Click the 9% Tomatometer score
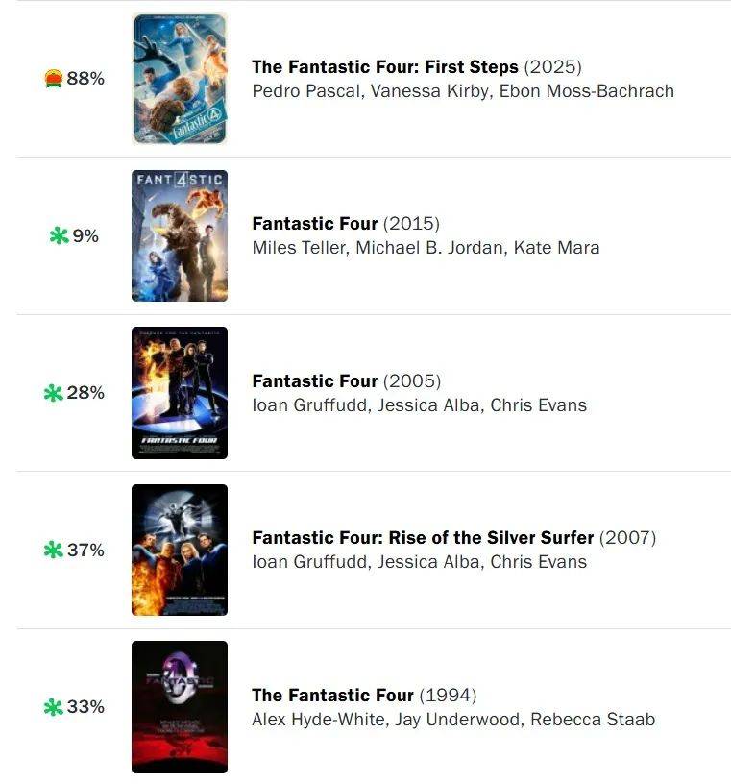Viewport: 731px width, 784px height. pos(85,235)
